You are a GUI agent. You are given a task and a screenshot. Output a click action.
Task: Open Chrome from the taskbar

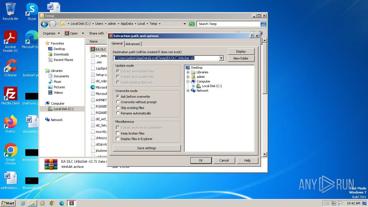pos(52,203)
